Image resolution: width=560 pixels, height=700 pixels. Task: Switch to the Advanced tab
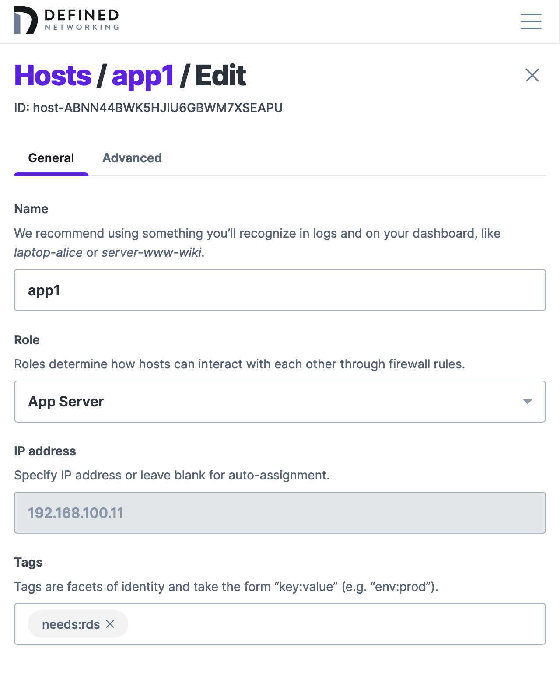coord(132,158)
